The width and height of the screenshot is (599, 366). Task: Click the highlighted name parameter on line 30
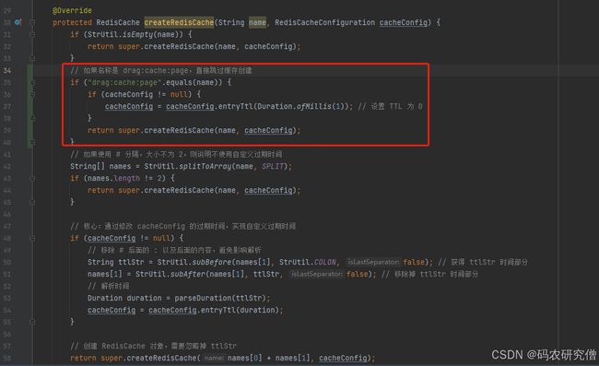[x=257, y=22]
